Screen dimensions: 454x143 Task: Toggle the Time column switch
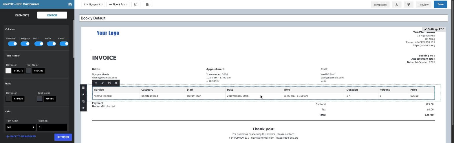coord(64,44)
